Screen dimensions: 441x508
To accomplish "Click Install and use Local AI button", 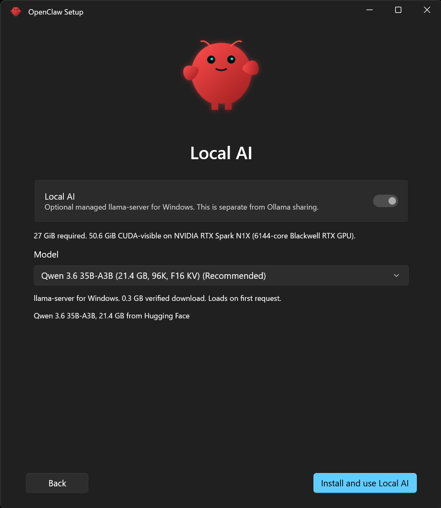I will click(x=365, y=483).
